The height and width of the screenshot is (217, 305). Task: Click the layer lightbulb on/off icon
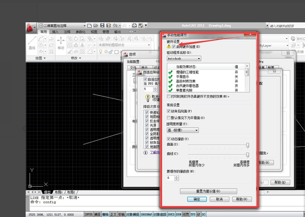tap(101, 52)
